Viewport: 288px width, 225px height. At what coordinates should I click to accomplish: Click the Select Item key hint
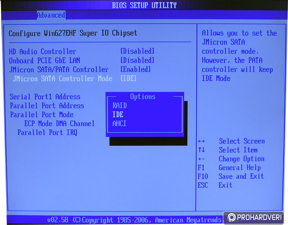coord(238,150)
